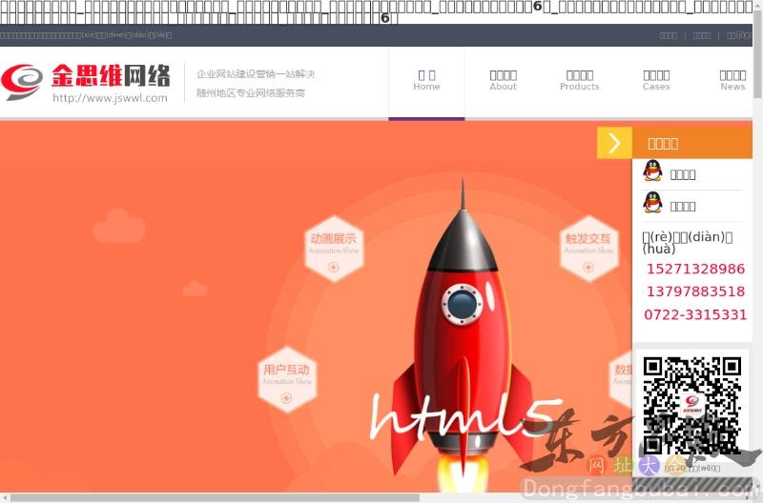Click the 动画展示 hexagon icon
763x503 pixels.
point(334,248)
